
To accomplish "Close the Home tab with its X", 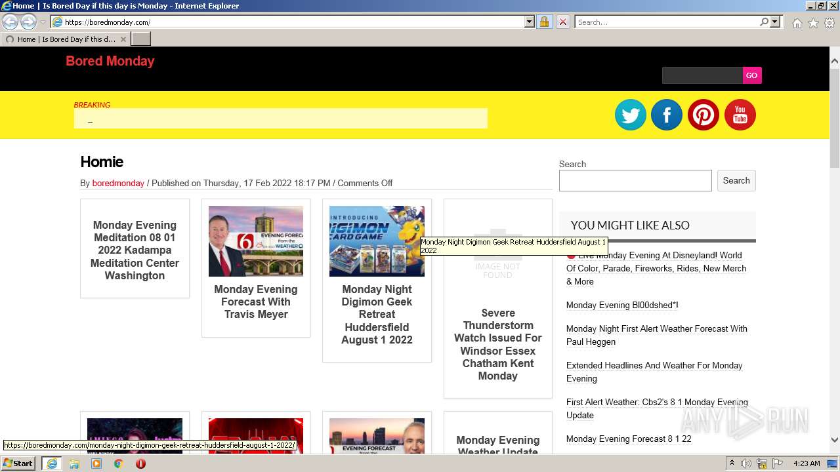I will pos(123,39).
